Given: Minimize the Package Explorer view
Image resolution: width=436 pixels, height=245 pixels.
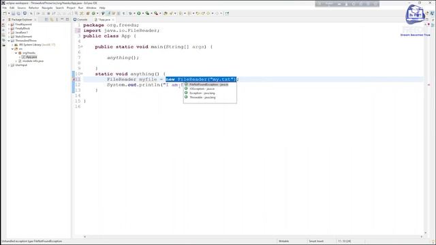Looking at the screenshot, I should point(62,20).
